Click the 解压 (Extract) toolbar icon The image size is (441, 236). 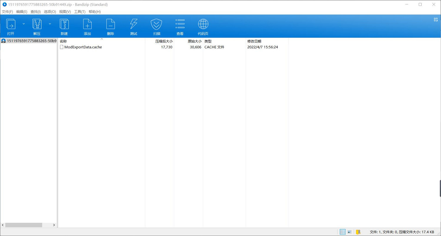[x=37, y=27]
